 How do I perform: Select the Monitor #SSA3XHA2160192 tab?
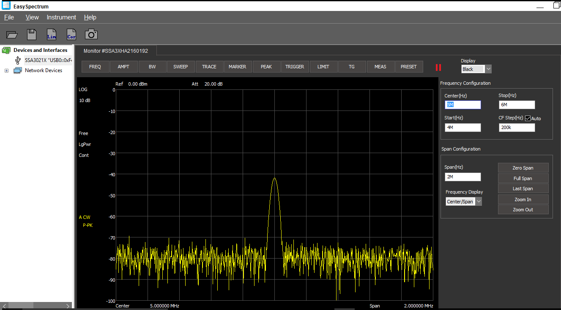tap(116, 51)
